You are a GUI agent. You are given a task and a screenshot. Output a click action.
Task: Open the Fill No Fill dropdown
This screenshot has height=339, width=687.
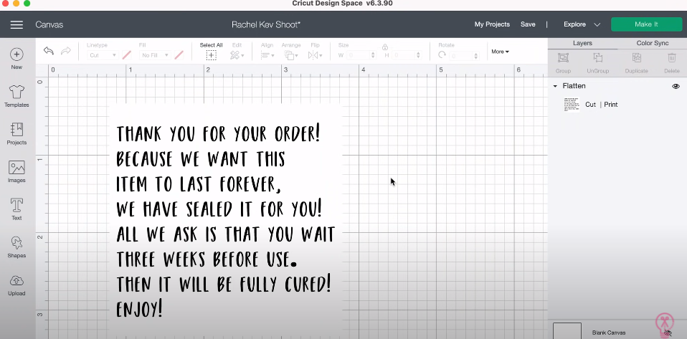pos(155,55)
